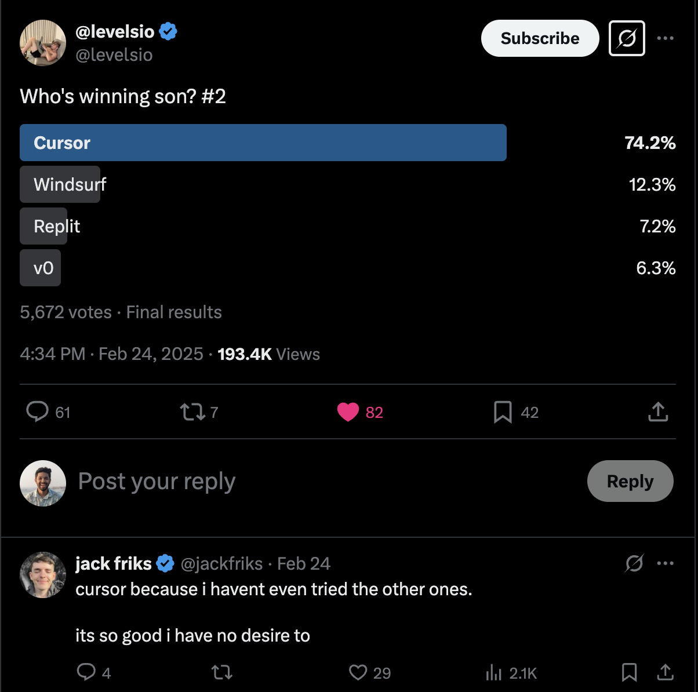Reply to jack friks' comment

point(86,672)
